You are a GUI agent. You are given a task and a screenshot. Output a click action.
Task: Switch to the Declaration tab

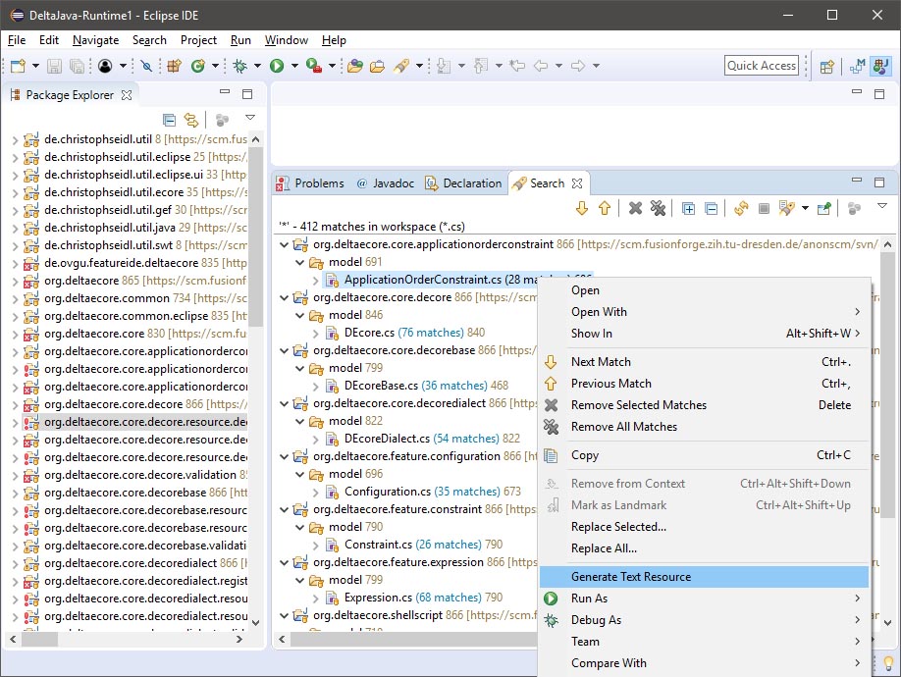pos(463,183)
